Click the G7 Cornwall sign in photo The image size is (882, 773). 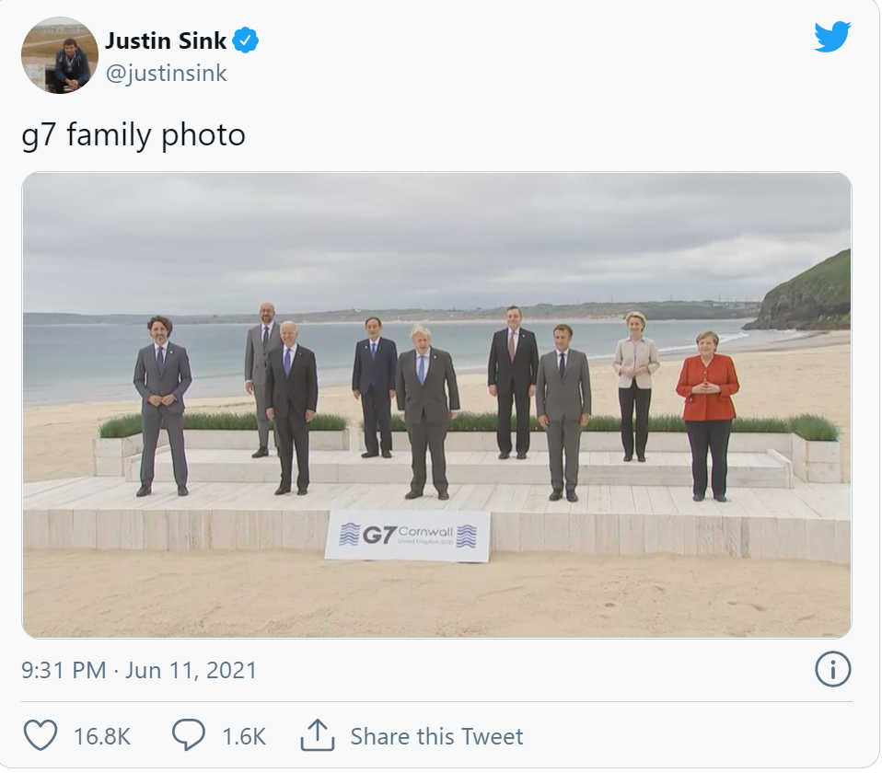(407, 535)
